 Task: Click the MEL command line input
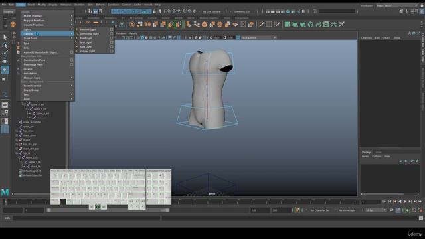click(87, 218)
